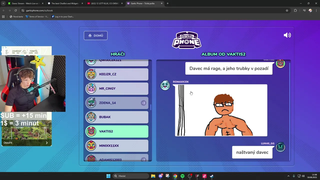Select player VAKTIS2 in the list
The image size is (320, 180).
point(117,131)
